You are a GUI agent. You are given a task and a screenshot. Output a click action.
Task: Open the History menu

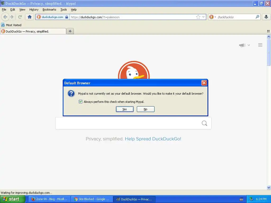click(x=34, y=10)
